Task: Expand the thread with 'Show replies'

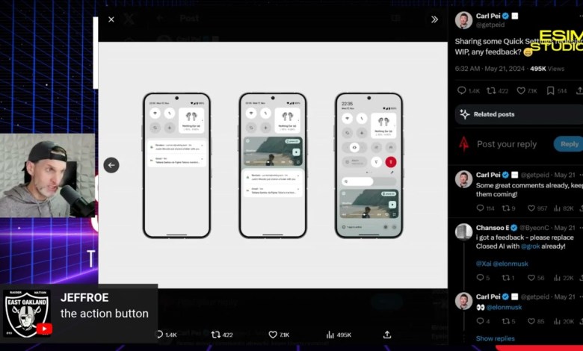Action: click(x=495, y=338)
